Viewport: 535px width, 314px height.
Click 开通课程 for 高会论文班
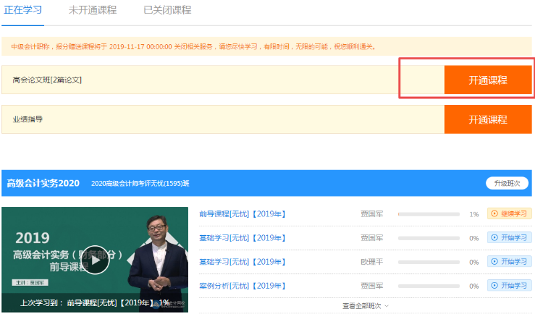(488, 80)
